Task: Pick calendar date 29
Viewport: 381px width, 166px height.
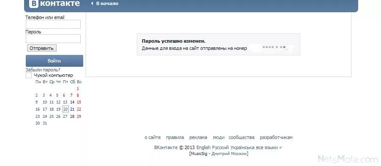Action: 79,117
